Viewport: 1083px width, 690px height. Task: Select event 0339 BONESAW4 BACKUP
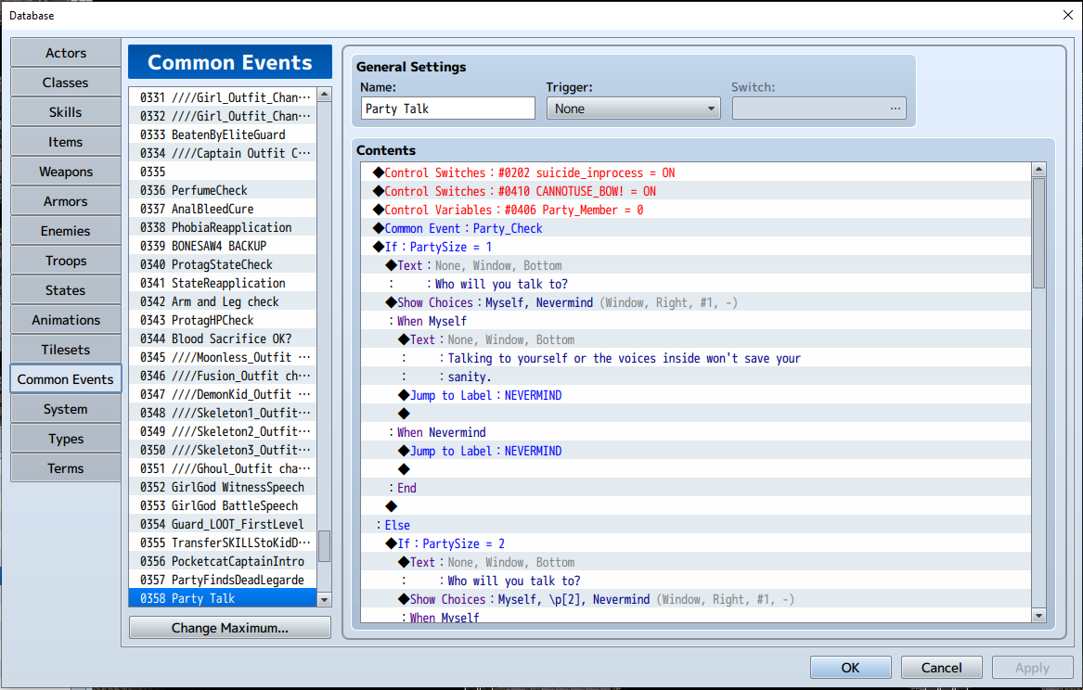tap(223, 247)
